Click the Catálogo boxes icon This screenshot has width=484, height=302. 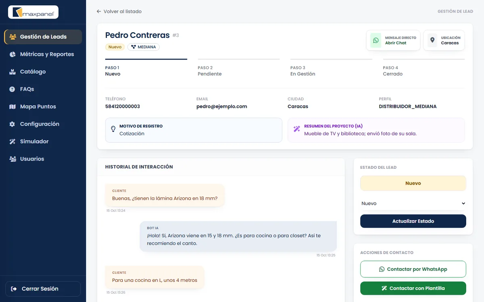[13, 72]
